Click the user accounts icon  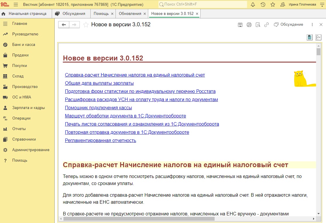282,4
